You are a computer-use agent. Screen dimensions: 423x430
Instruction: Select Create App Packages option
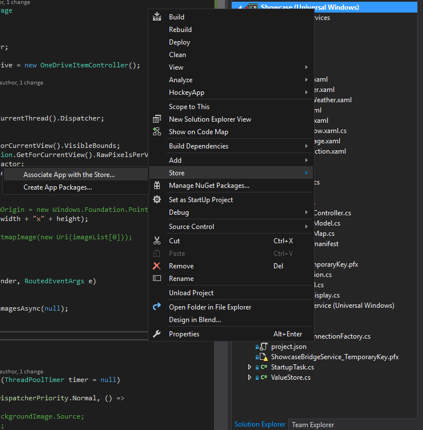click(57, 187)
